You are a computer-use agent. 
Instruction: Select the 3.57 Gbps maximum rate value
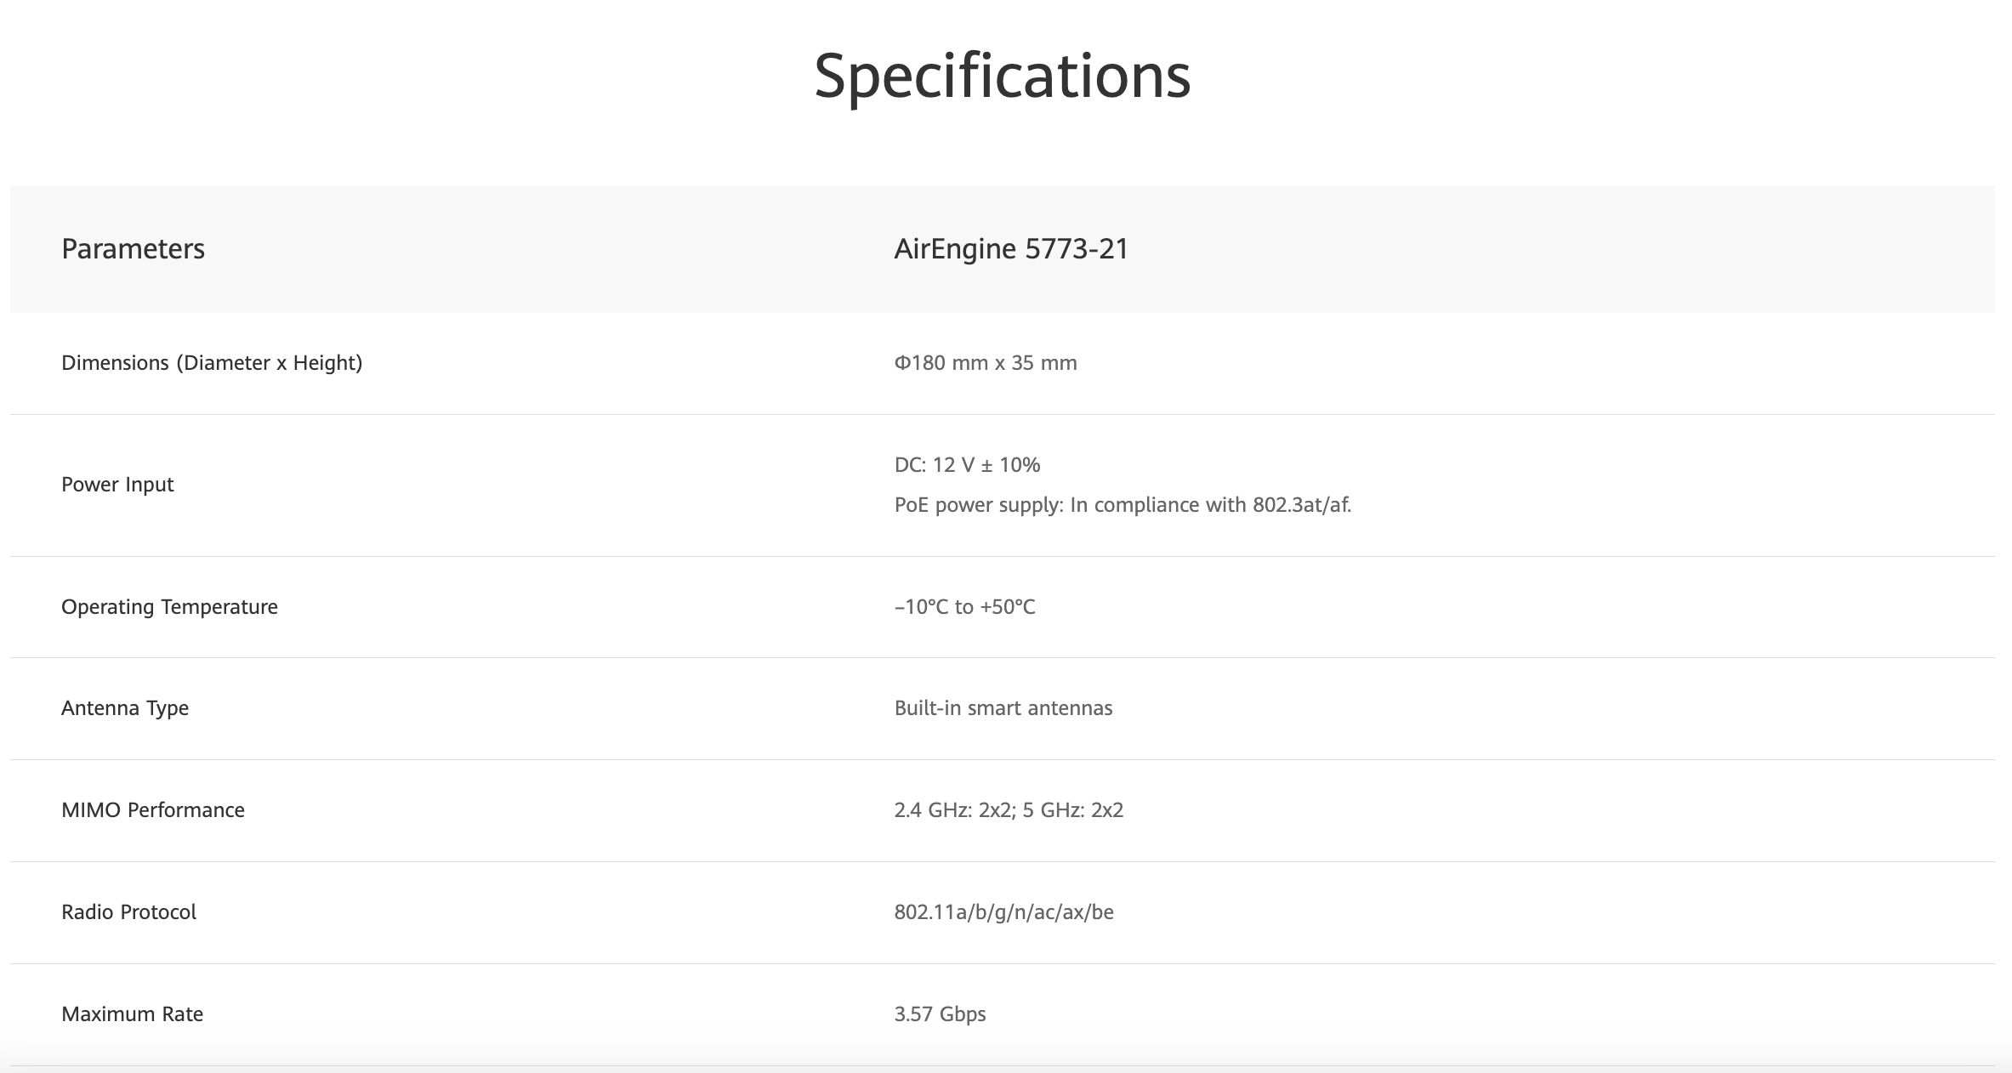[940, 1014]
